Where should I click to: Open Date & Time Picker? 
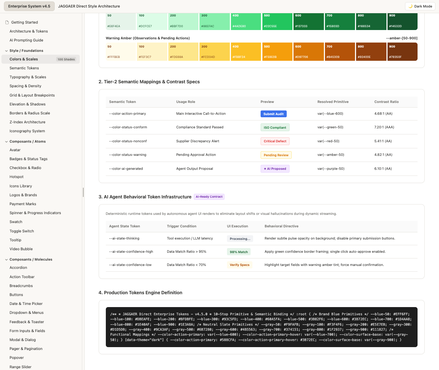pos(26,304)
